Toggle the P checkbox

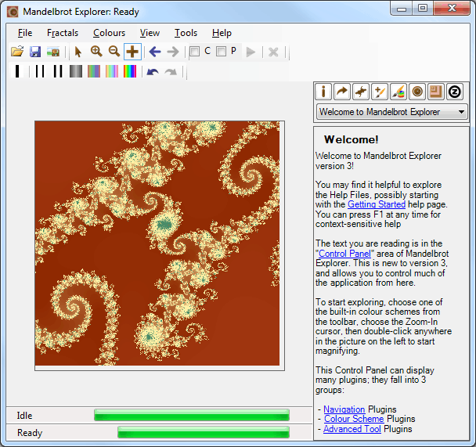coord(222,52)
